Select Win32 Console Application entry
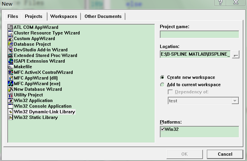Screen dimensions: 247x161 point(43,106)
